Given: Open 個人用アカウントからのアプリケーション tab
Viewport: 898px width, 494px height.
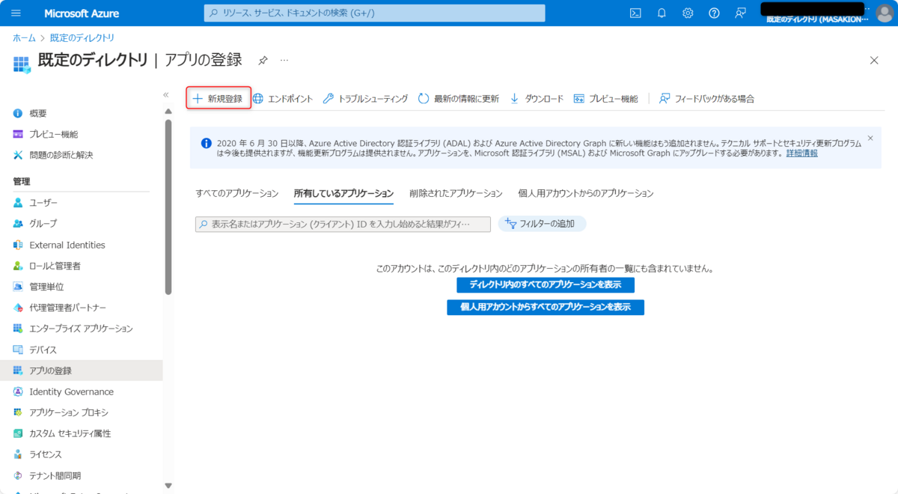Looking at the screenshot, I should click(586, 193).
